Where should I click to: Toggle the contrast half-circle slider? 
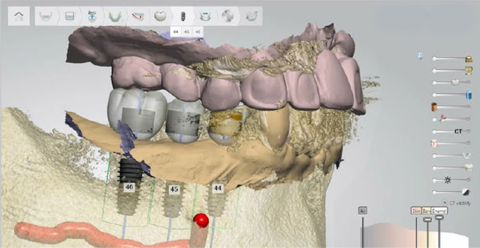pos(452,192)
